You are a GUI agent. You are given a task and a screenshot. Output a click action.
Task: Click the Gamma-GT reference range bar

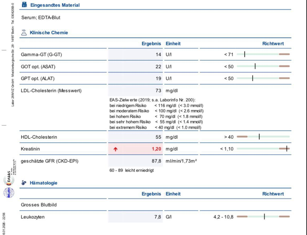pyautogui.click(x=263, y=54)
